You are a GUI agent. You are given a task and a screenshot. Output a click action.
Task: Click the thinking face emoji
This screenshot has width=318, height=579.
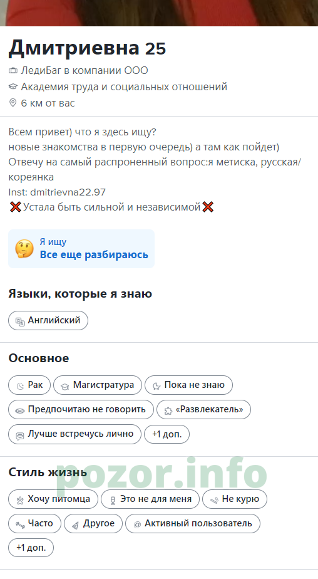click(24, 249)
